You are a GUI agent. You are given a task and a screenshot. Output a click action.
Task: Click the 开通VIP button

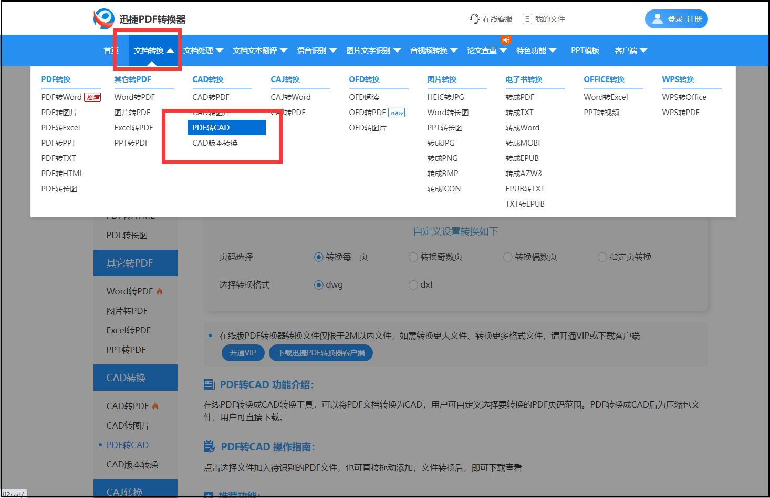click(x=243, y=353)
